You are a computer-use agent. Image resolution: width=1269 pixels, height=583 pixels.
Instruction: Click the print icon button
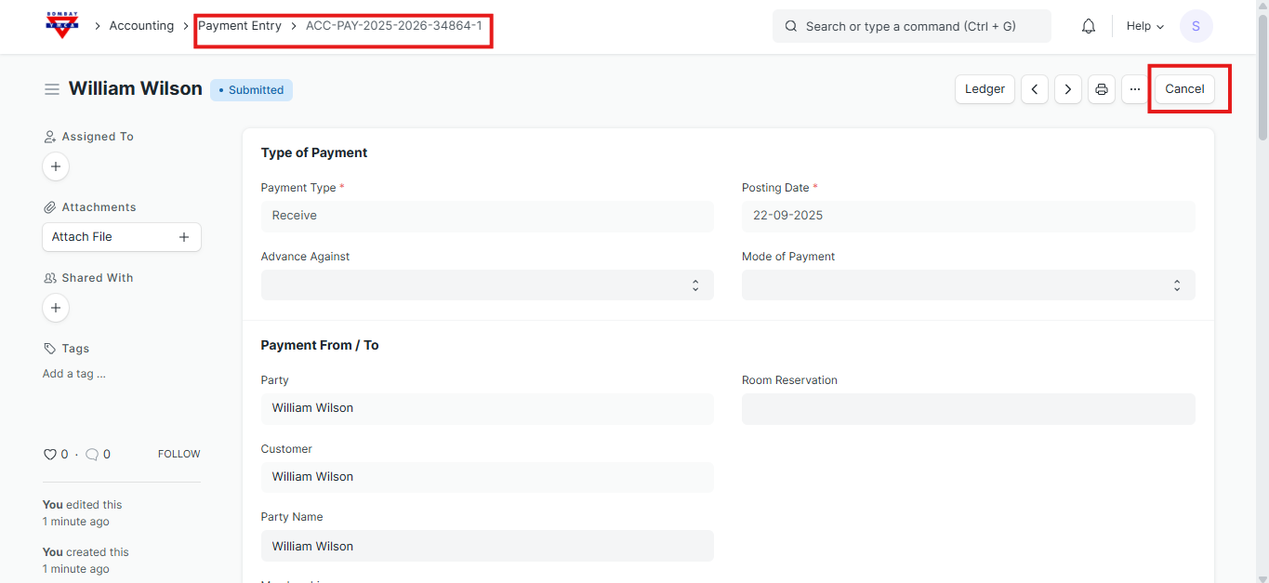pos(1101,89)
